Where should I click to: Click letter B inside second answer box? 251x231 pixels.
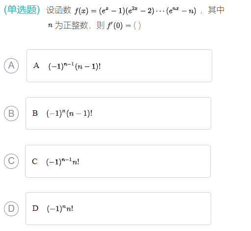(35, 113)
